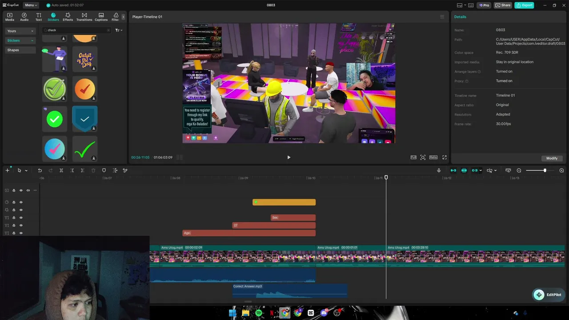569x320 pixels.
Task: Open Spotify from the taskbar
Action: [259, 313]
